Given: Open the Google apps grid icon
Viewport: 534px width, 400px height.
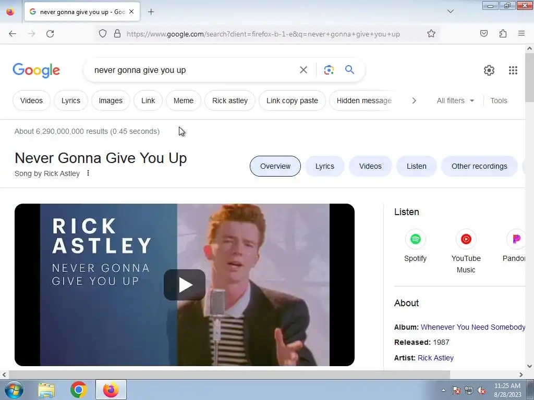Looking at the screenshot, I should pos(513,70).
